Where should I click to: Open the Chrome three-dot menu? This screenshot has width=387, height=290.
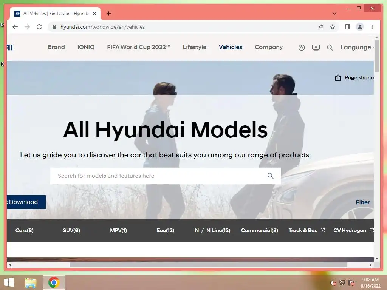(x=372, y=27)
